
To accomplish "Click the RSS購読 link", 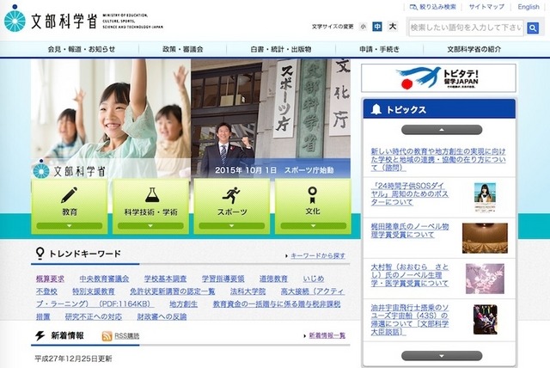I will [126, 336].
